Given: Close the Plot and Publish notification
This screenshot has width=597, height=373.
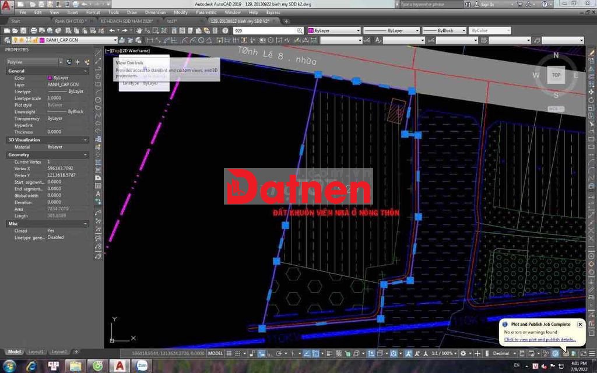Looking at the screenshot, I should pos(580,324).
